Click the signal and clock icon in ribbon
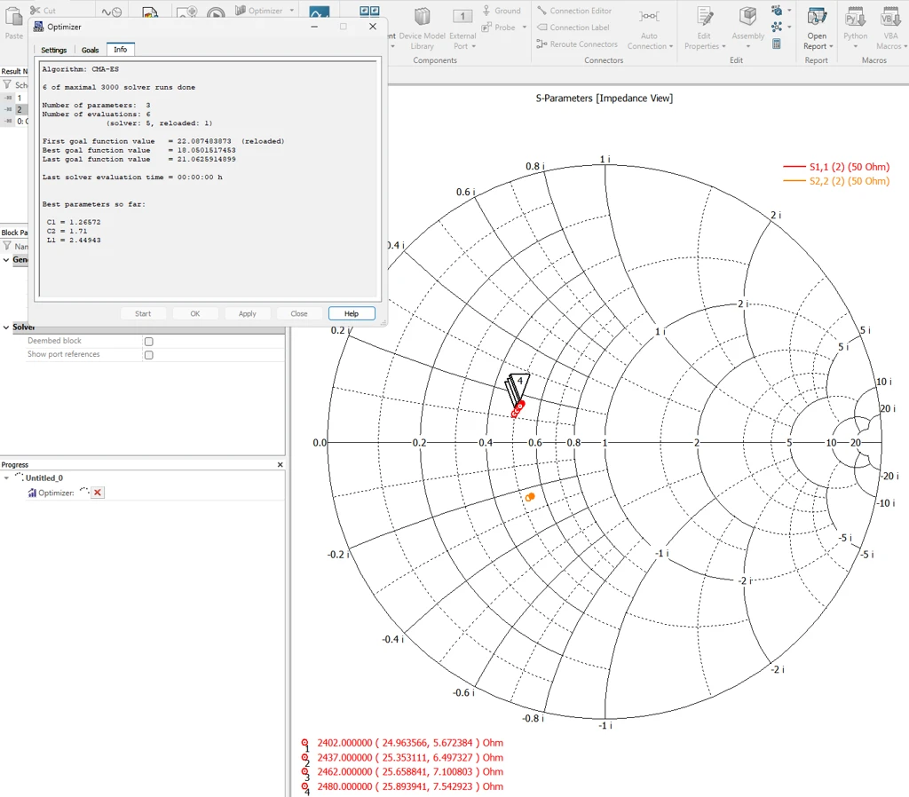 pos(111,12)
